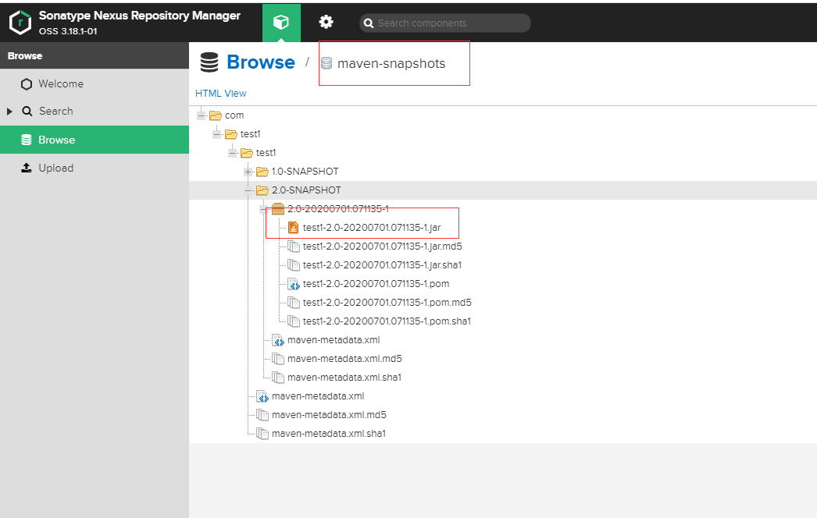Open the HTML View link
Viewport: 817px width, 518px height.
(x=220, y=93)
